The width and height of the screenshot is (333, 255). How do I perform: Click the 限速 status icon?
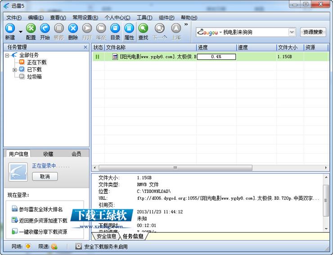tap(54, 246)
